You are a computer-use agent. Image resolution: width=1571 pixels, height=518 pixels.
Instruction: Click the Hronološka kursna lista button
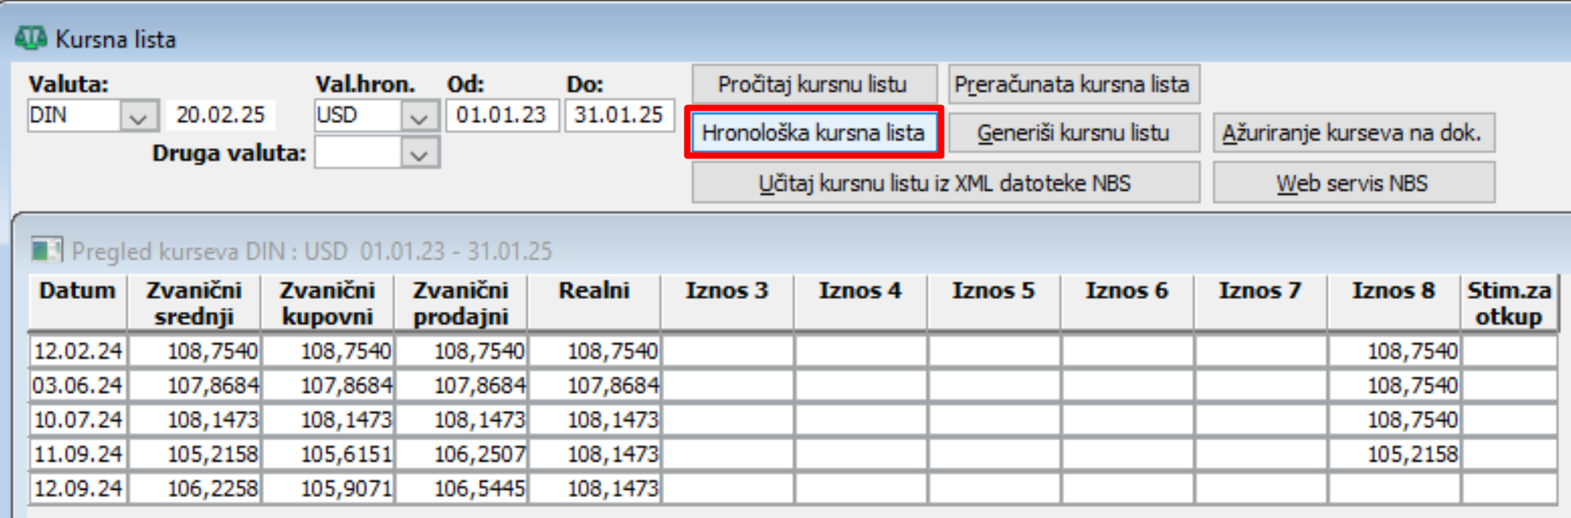tap(814, 133)
